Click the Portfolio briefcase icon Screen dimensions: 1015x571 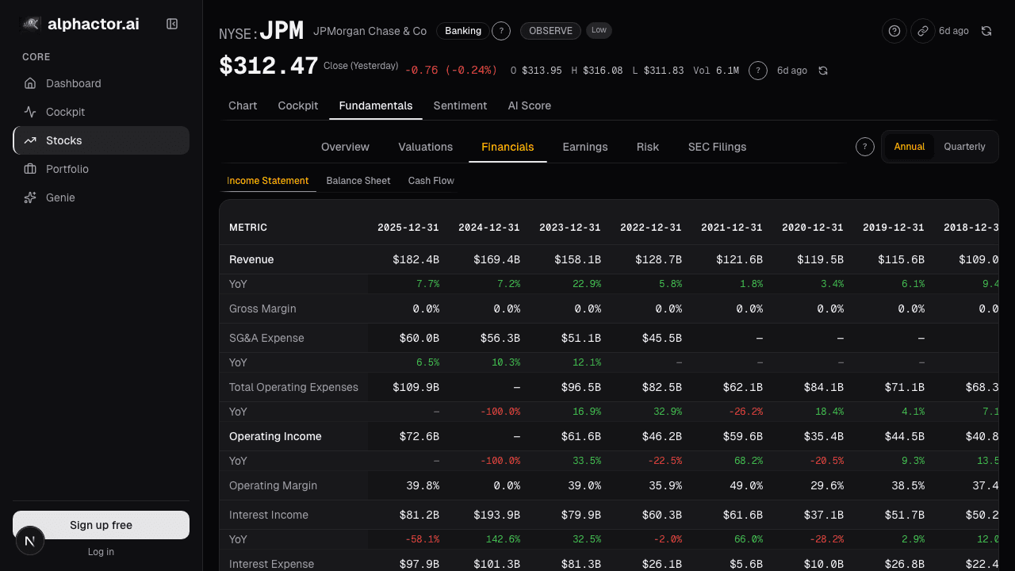coord(30,169)
